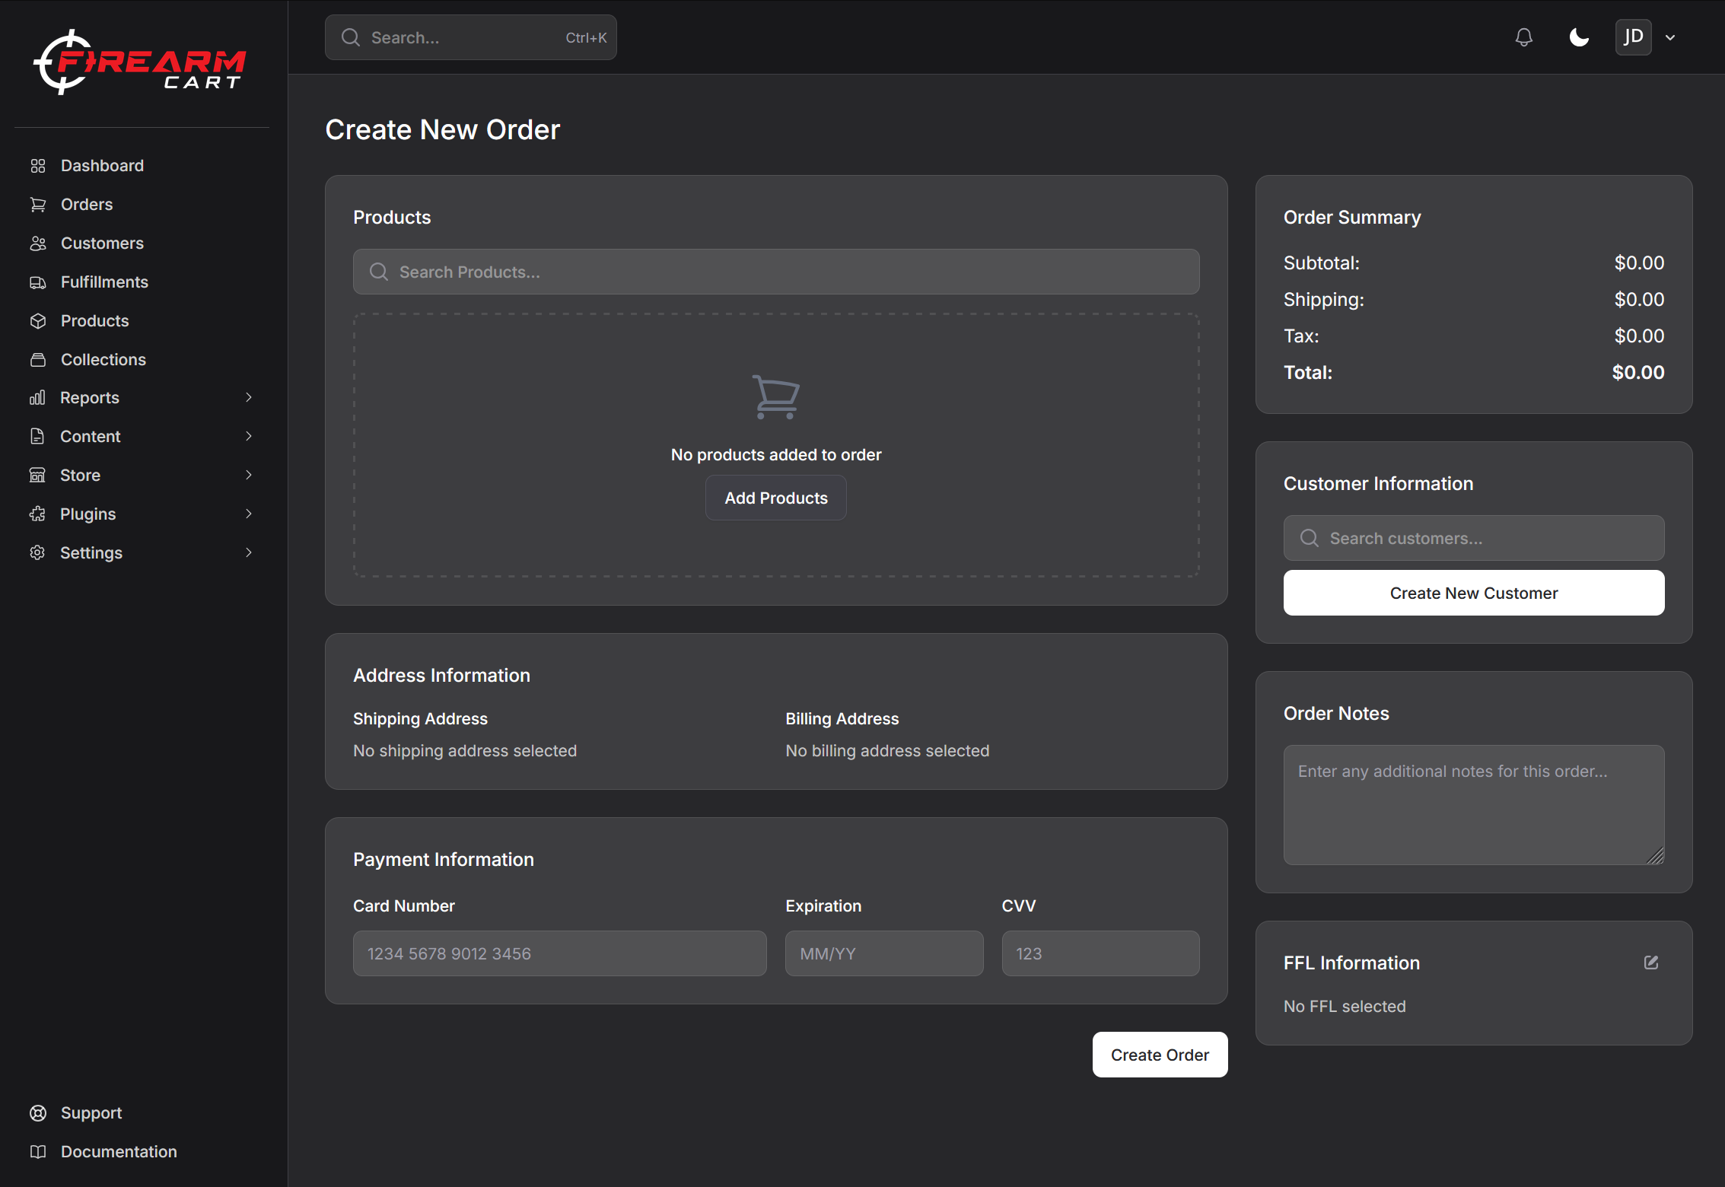Screen dimensions: 1725x1187
Task: Click the global Search field
Action: point(470,37)
